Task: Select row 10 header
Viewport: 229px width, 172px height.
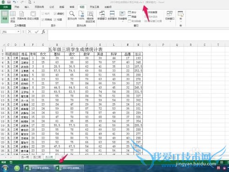Action: point(3,88)
